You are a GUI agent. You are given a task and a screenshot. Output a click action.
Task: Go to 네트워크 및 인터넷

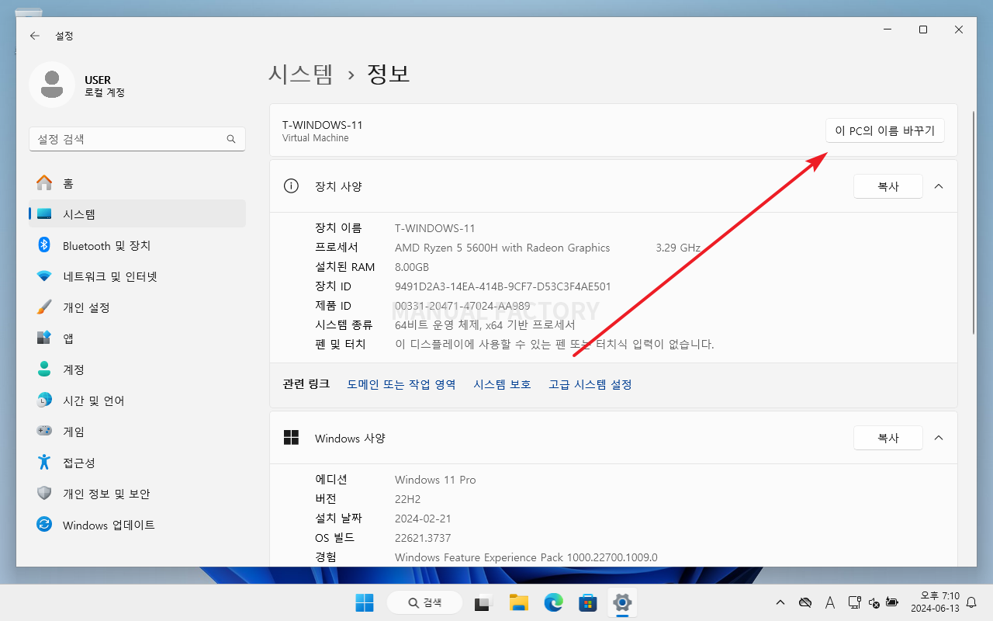pyautogui.click(x=137, y=276)
